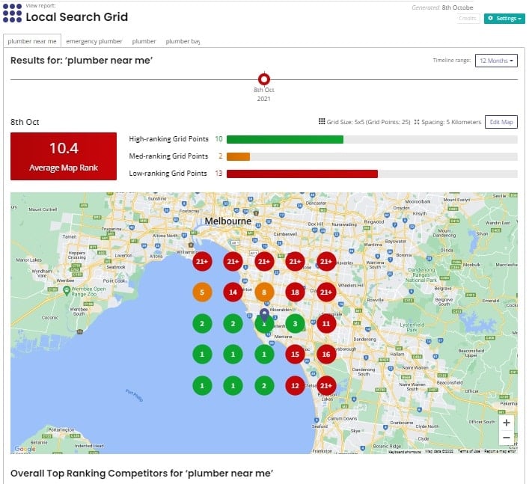The width and height of the screenshot is (529, 484).
Task: Expand the 12 Months timeline range dropdown
Action: (x=496, y=61)
